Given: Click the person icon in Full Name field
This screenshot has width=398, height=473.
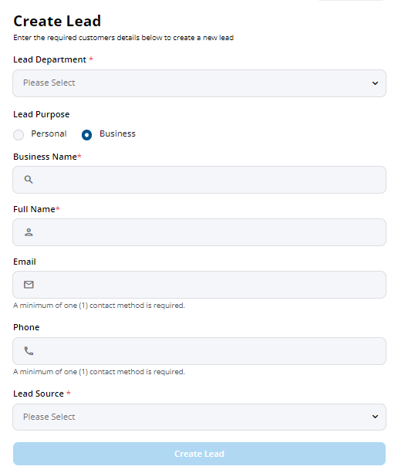Looking at the screenshot, I should [29, 232].
